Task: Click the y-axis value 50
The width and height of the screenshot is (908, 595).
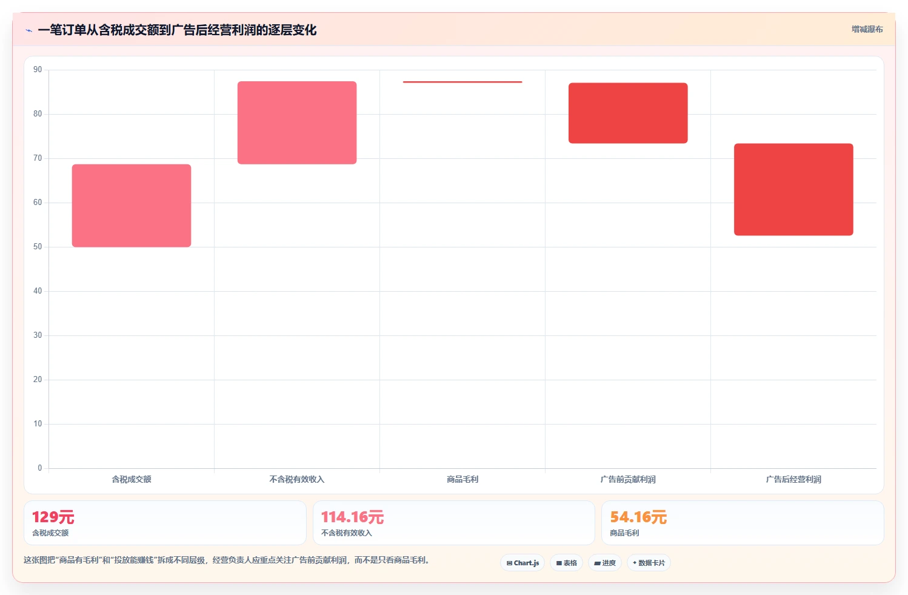Action: click(x=38, y=247)
